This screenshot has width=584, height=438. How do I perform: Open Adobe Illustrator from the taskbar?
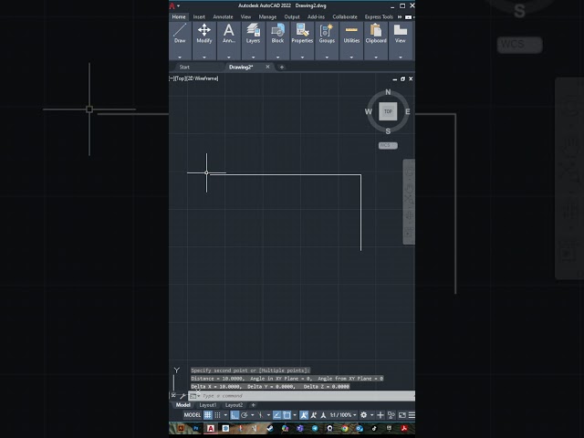pos(181,428)
